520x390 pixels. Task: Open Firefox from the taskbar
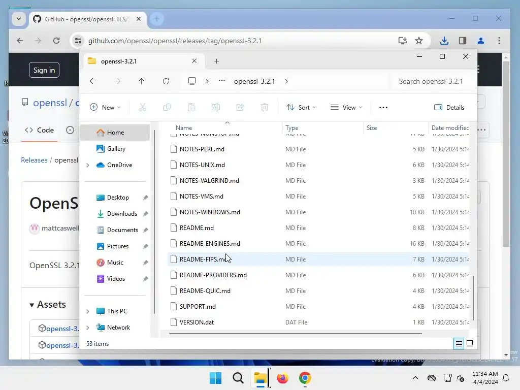click(282, 378)
